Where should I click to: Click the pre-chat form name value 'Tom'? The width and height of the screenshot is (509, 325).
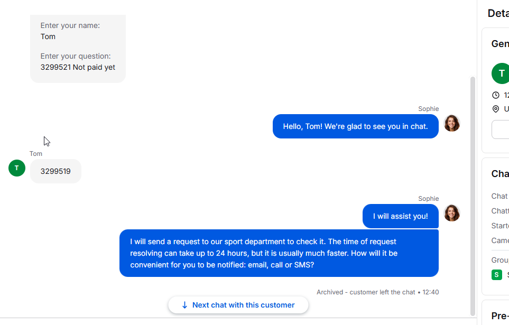coord(48,36)
